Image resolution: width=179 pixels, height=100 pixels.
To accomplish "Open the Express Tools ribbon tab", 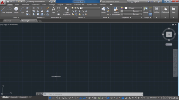I will (92, 5).
